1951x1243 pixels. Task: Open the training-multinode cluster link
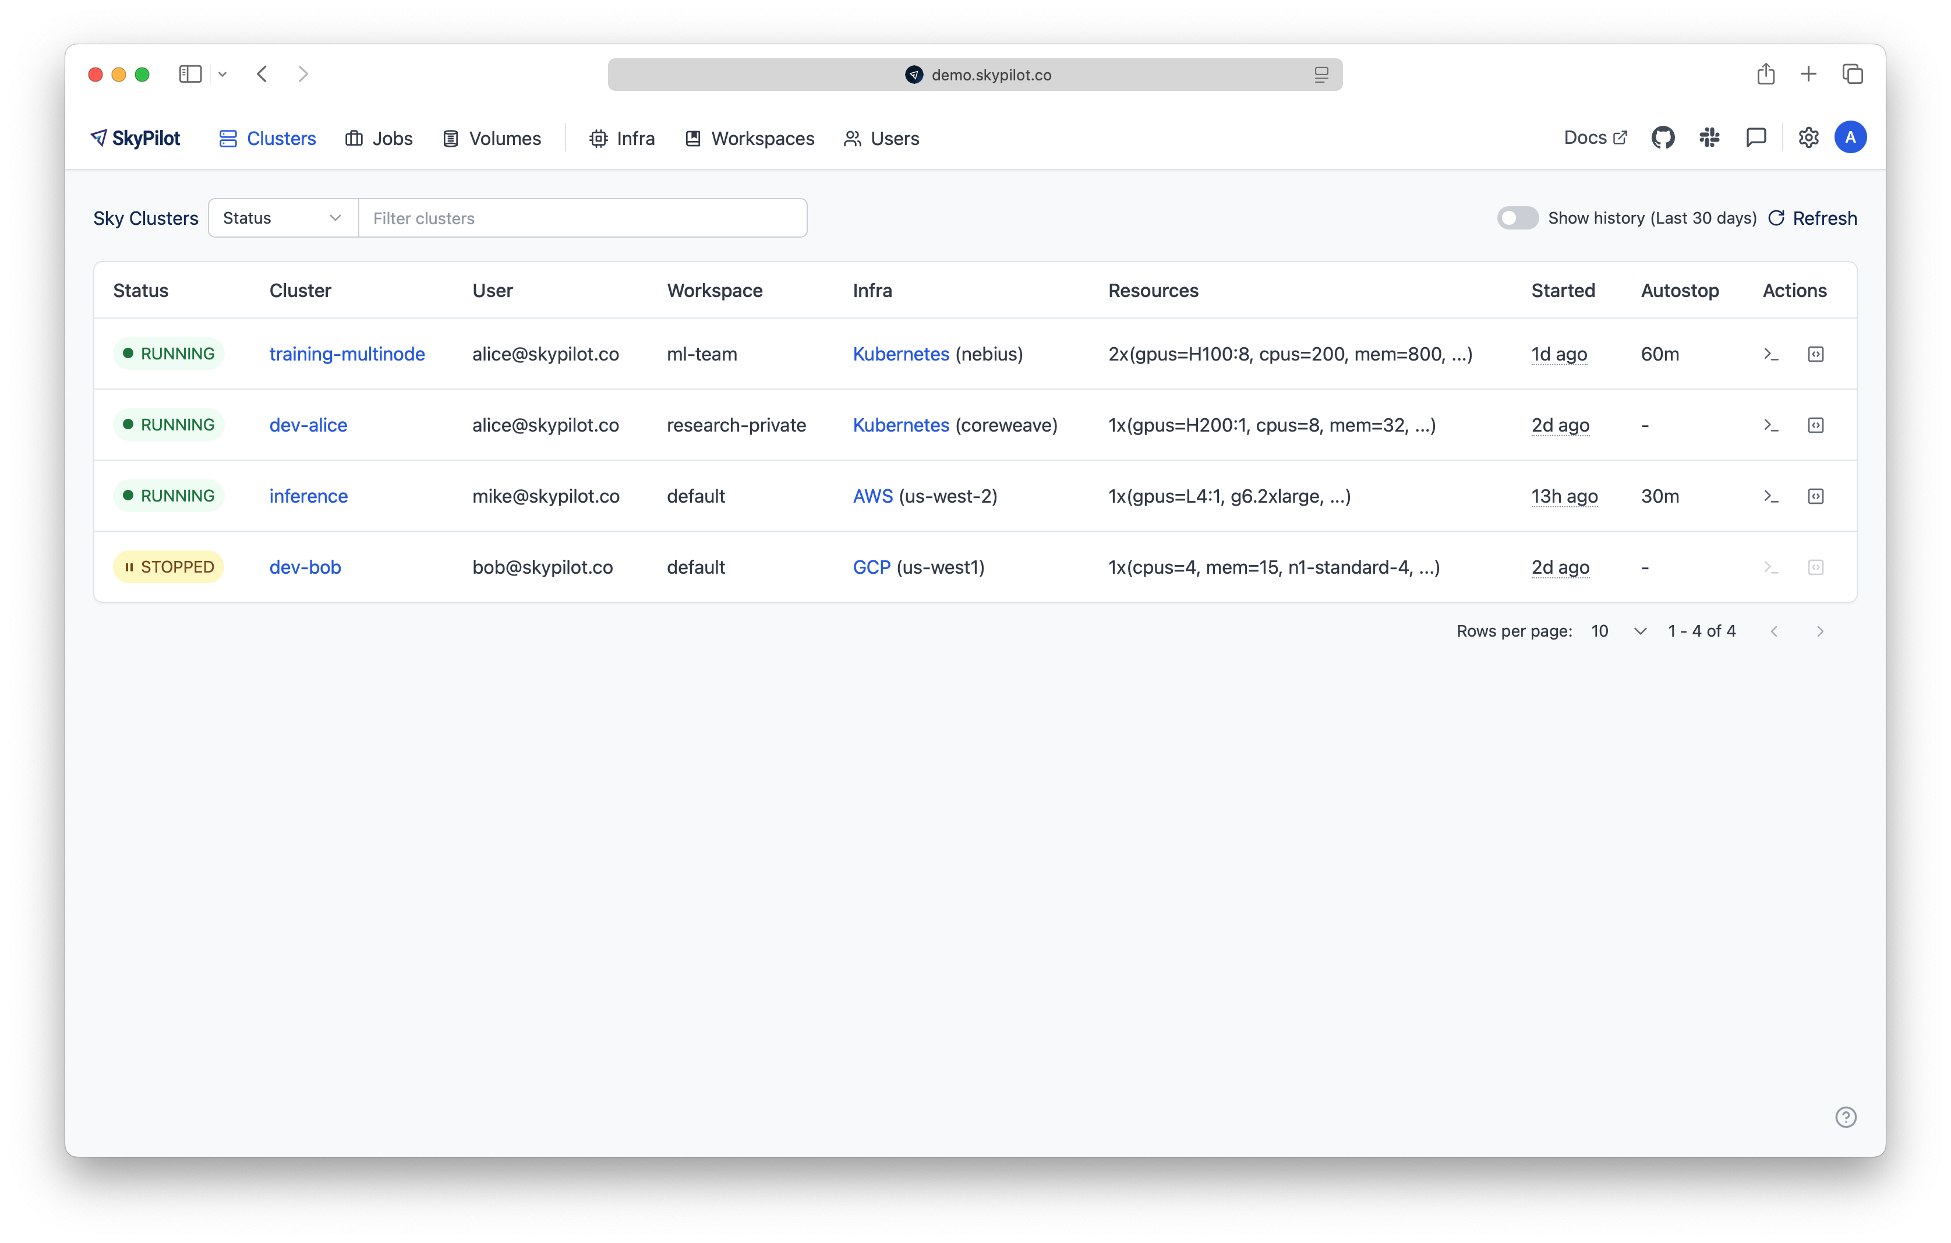[x=347, y=354]
